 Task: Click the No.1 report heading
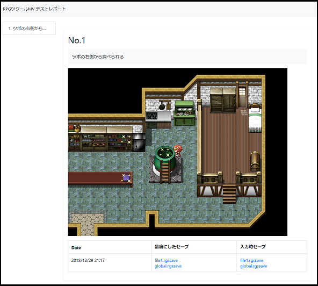tap(77, 40)
